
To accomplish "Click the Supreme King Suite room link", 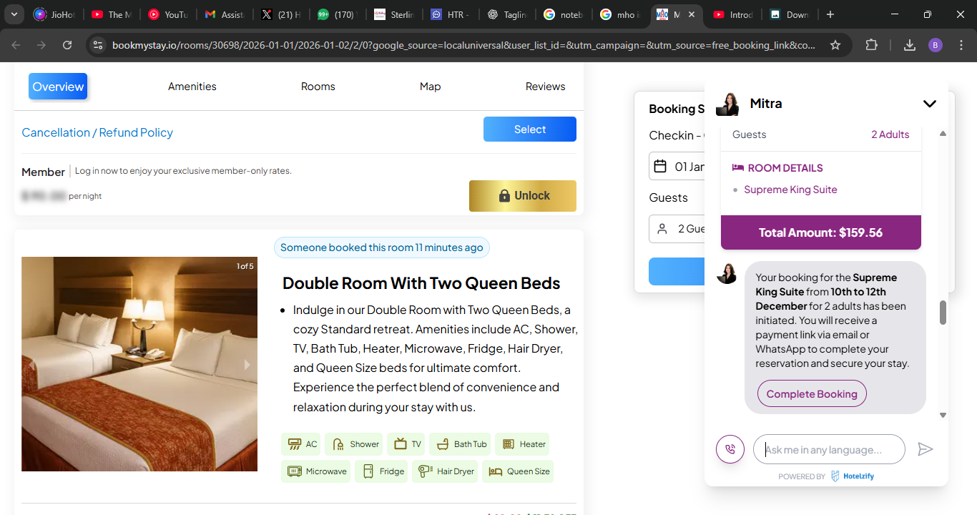I will click(x=790, y=190).
